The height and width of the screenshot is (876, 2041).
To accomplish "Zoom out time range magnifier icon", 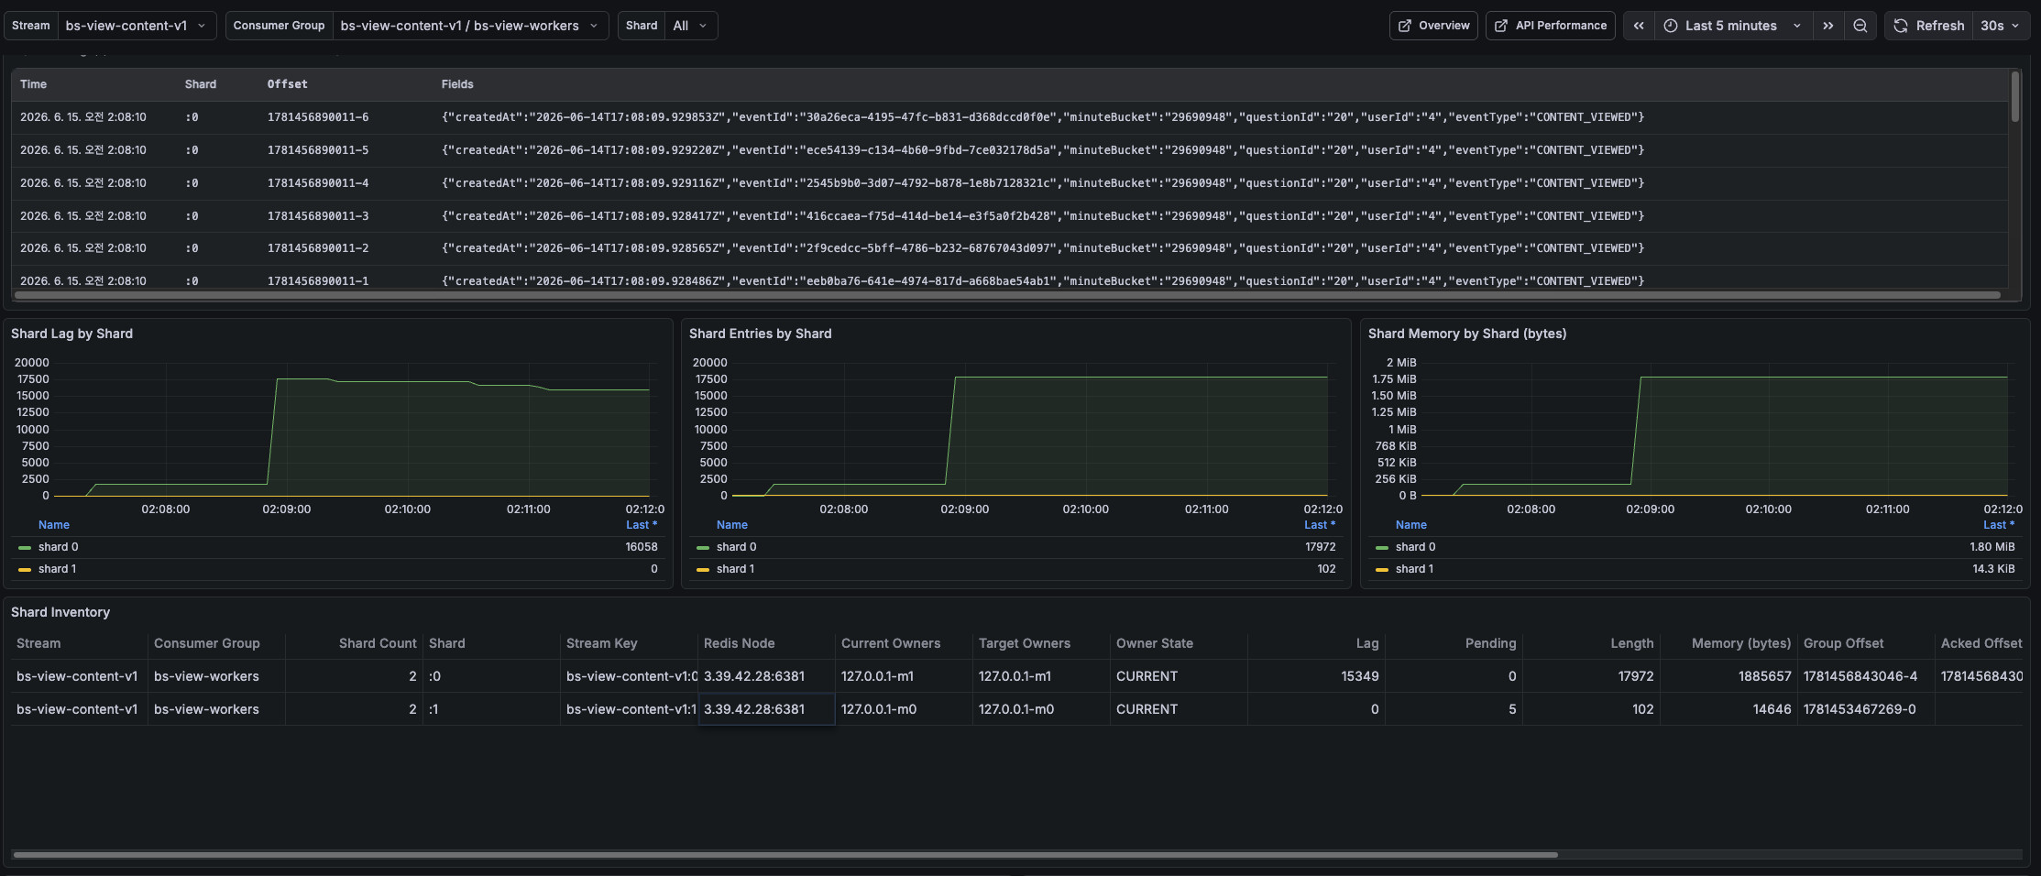I will tap(1860, 26).
